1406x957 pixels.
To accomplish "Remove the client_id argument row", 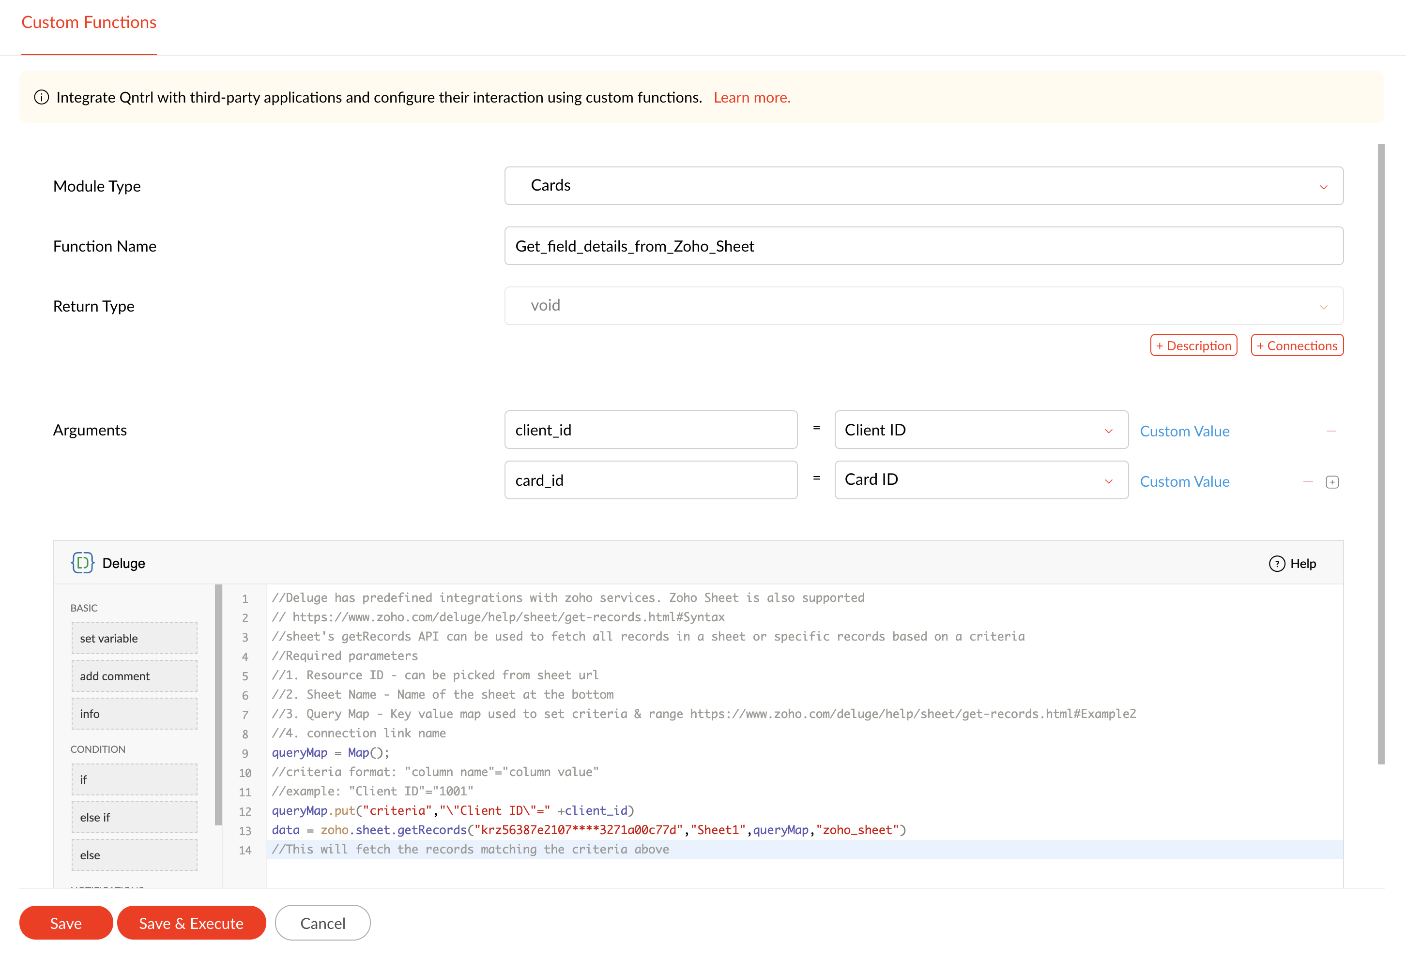I will 1330,431.
